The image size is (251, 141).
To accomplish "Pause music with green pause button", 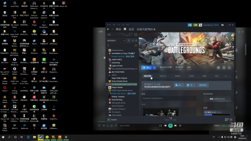I will click(x=170, y=126).
